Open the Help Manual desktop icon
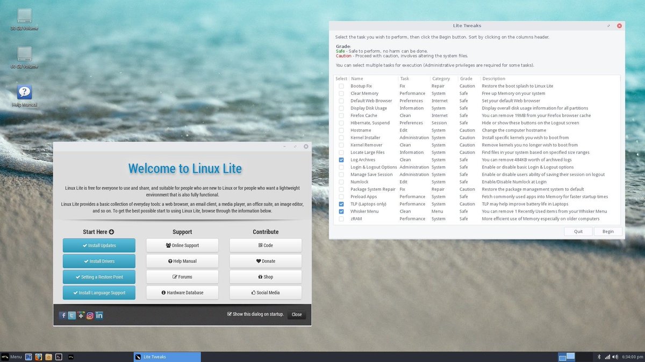Screen dimensions: 645x362 point(24,95)
